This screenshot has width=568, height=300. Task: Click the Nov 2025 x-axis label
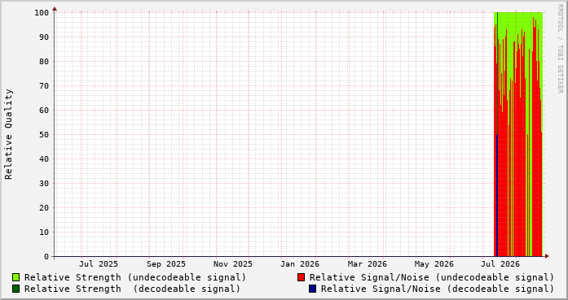coord(233,264)
